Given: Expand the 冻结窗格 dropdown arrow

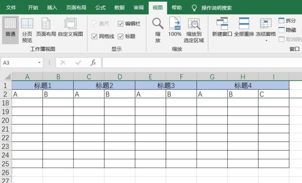Looking at the screenshot, I should point(267,41).
